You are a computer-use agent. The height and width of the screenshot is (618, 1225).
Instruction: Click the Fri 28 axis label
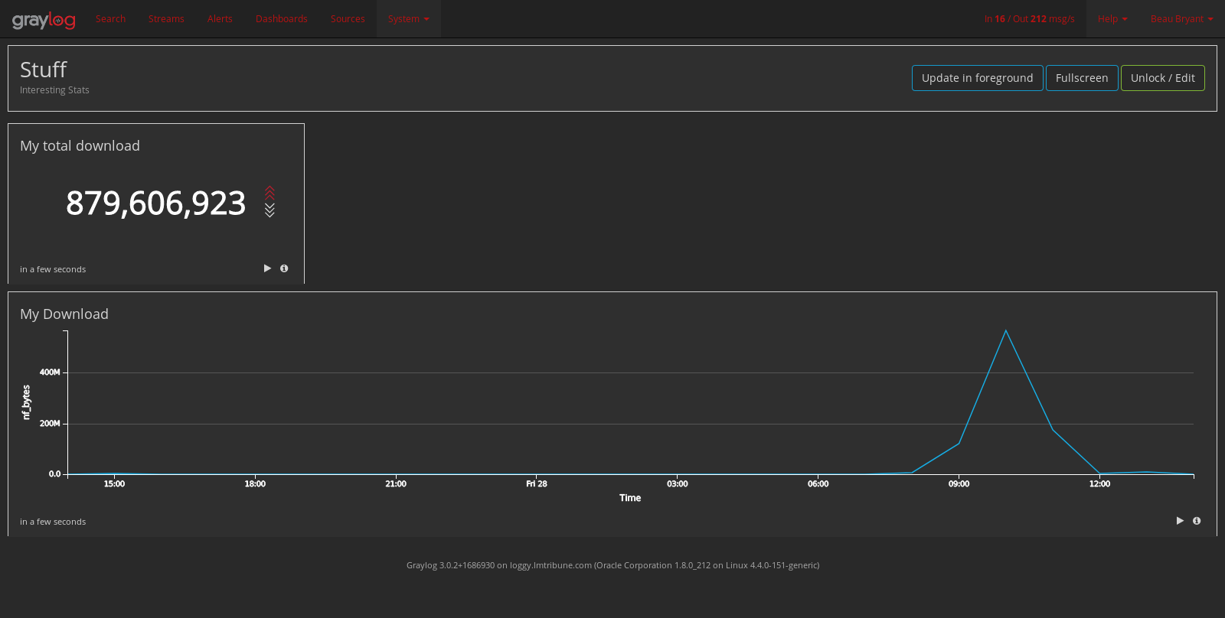click(537, 484)
